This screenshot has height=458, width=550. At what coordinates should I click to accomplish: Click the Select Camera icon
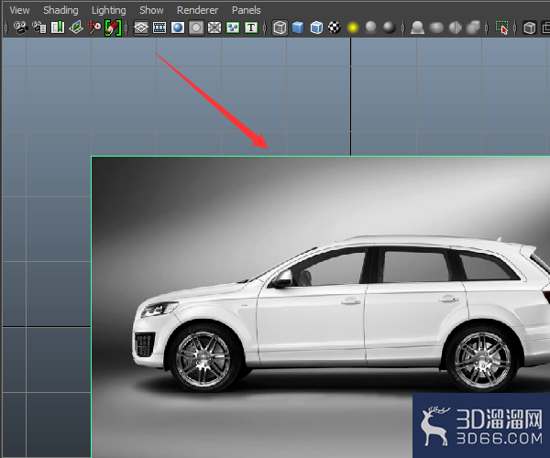[x=21, y=27]
